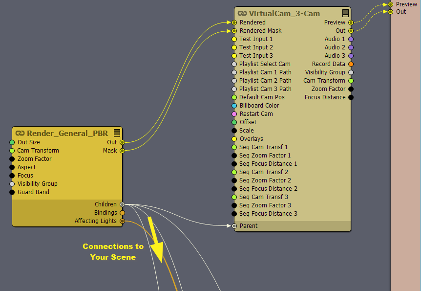This screenshot has height=291, width=421.
Task: Select the Render_General_PBR node title
Action: 67,134
